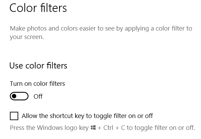
Task: Click the phrase 'applying a color filter to'
Action: [159, 28]
